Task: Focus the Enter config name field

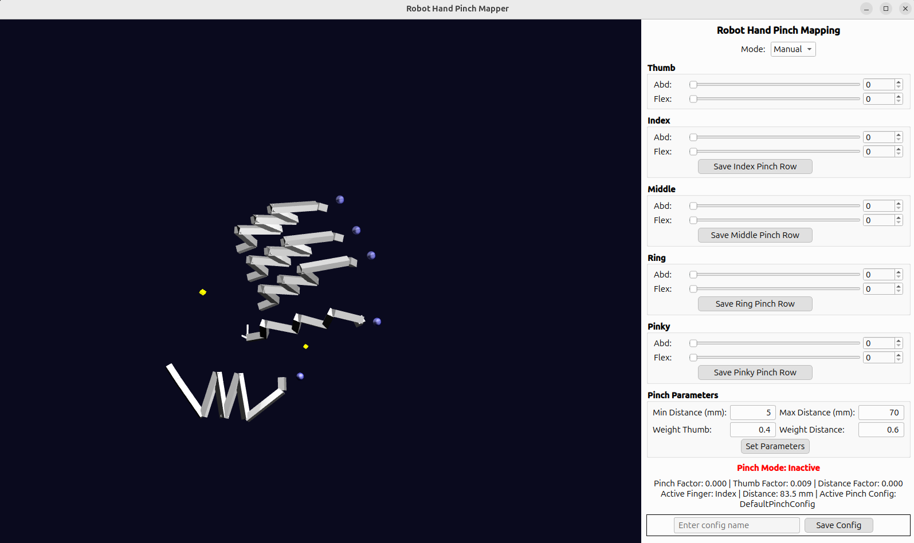Action: 737,525
